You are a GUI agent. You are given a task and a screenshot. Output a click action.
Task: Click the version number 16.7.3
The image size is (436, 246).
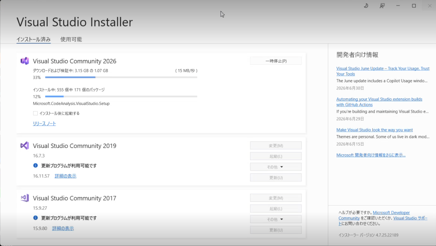(39, 156)
